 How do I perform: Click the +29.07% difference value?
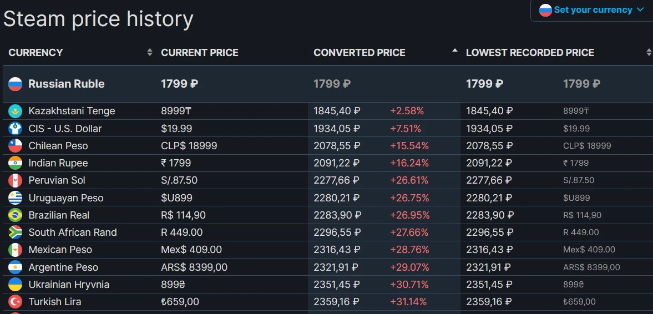point(409,267)
